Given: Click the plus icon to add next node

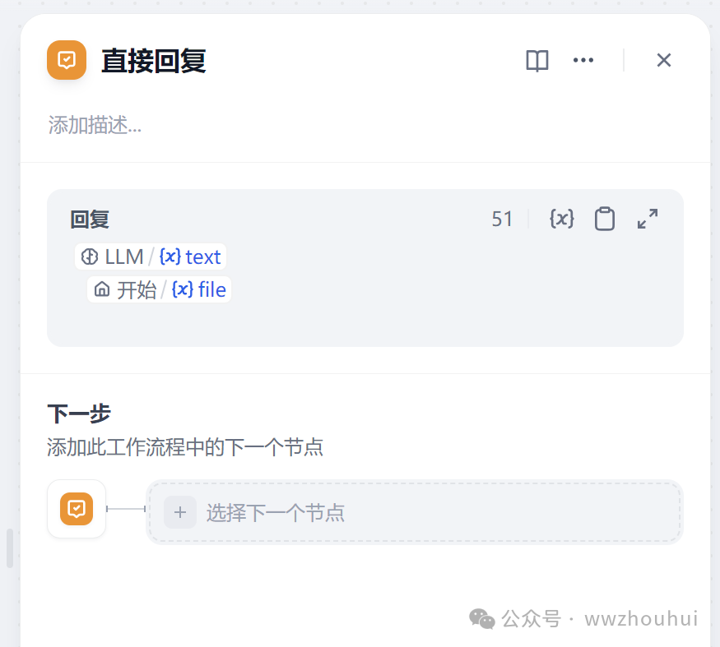Looking at the screenshot, I should 180,512.
